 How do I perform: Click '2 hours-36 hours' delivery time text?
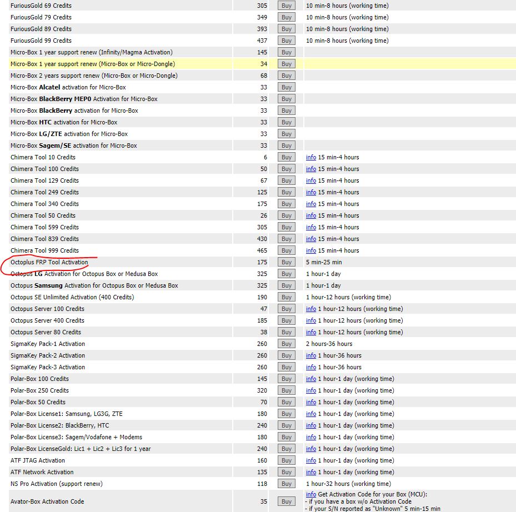pos(329,344)
